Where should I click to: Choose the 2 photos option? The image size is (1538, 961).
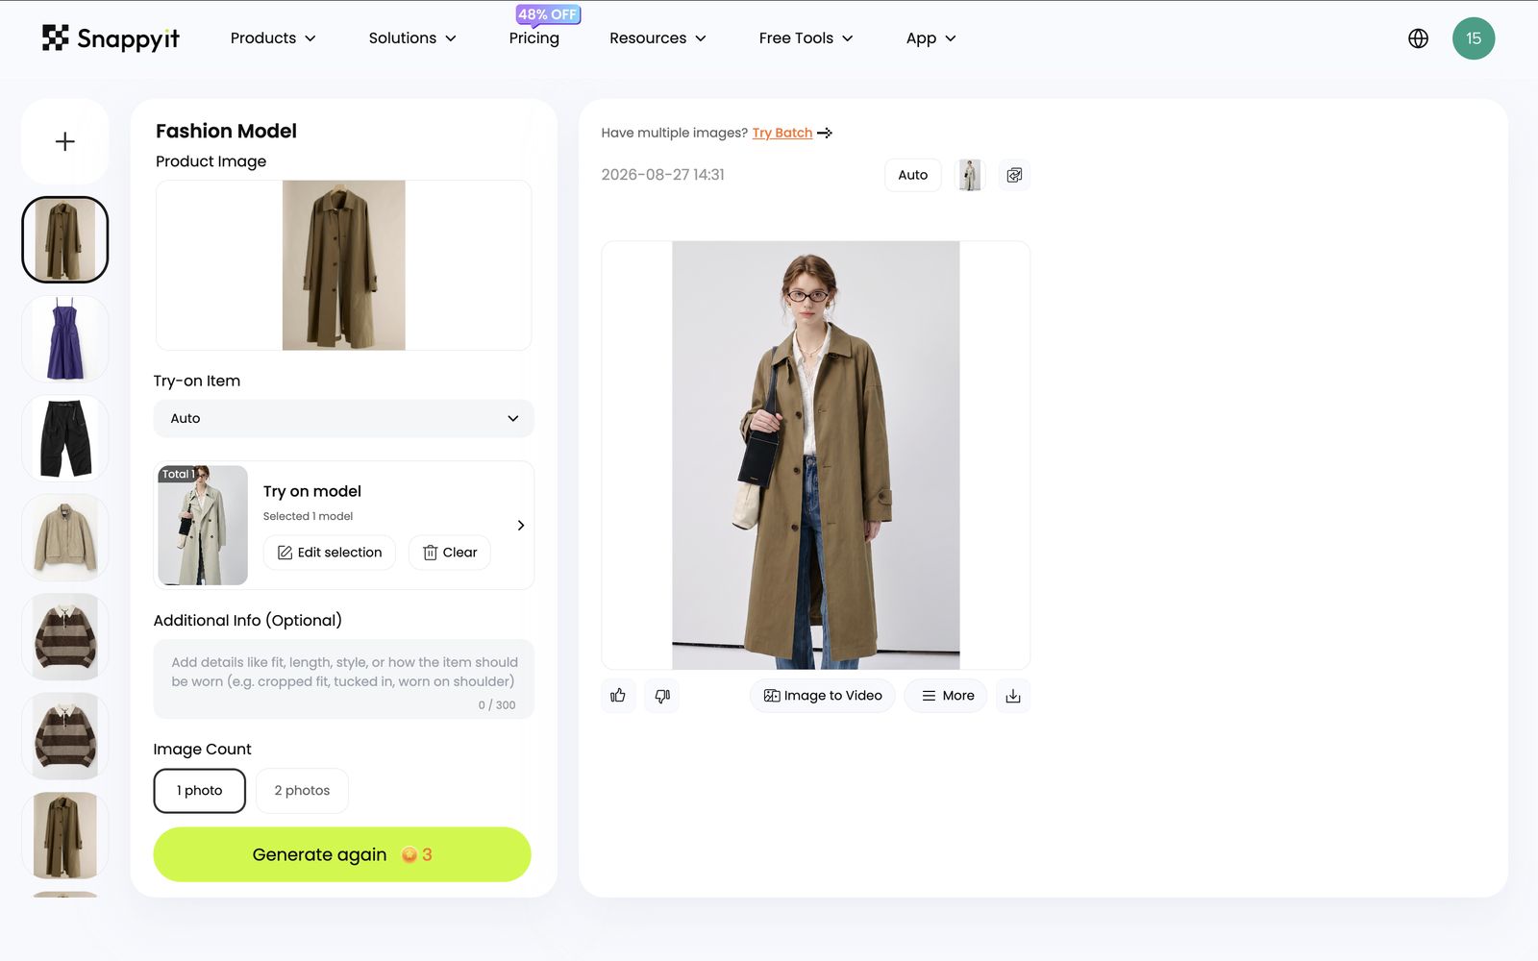tap(302, 790)
